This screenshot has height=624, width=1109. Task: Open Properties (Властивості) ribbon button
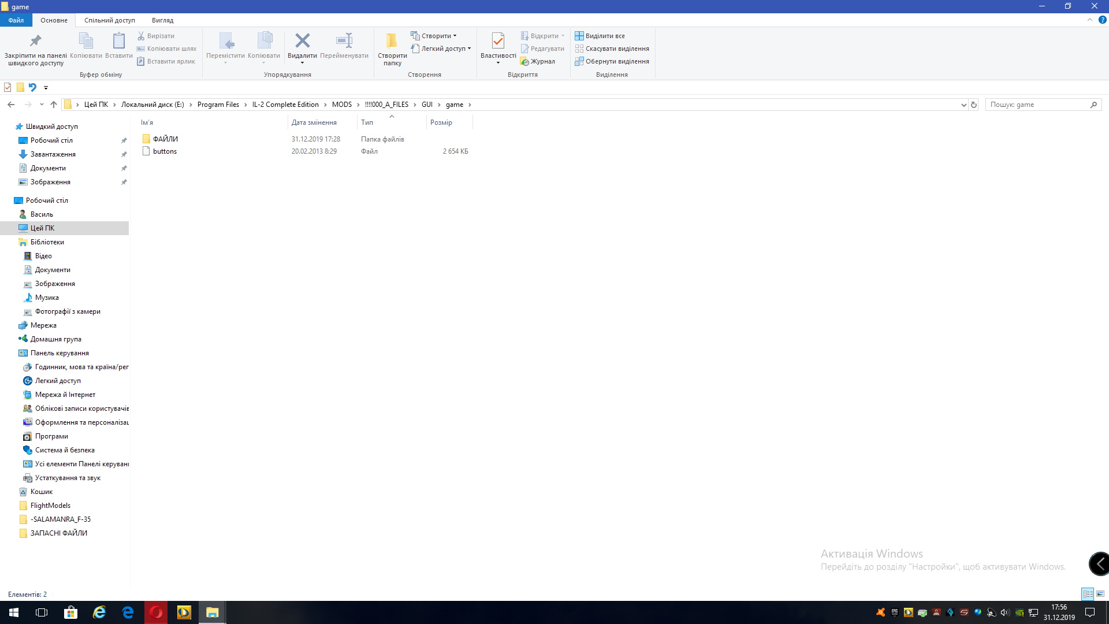point(498,41)
